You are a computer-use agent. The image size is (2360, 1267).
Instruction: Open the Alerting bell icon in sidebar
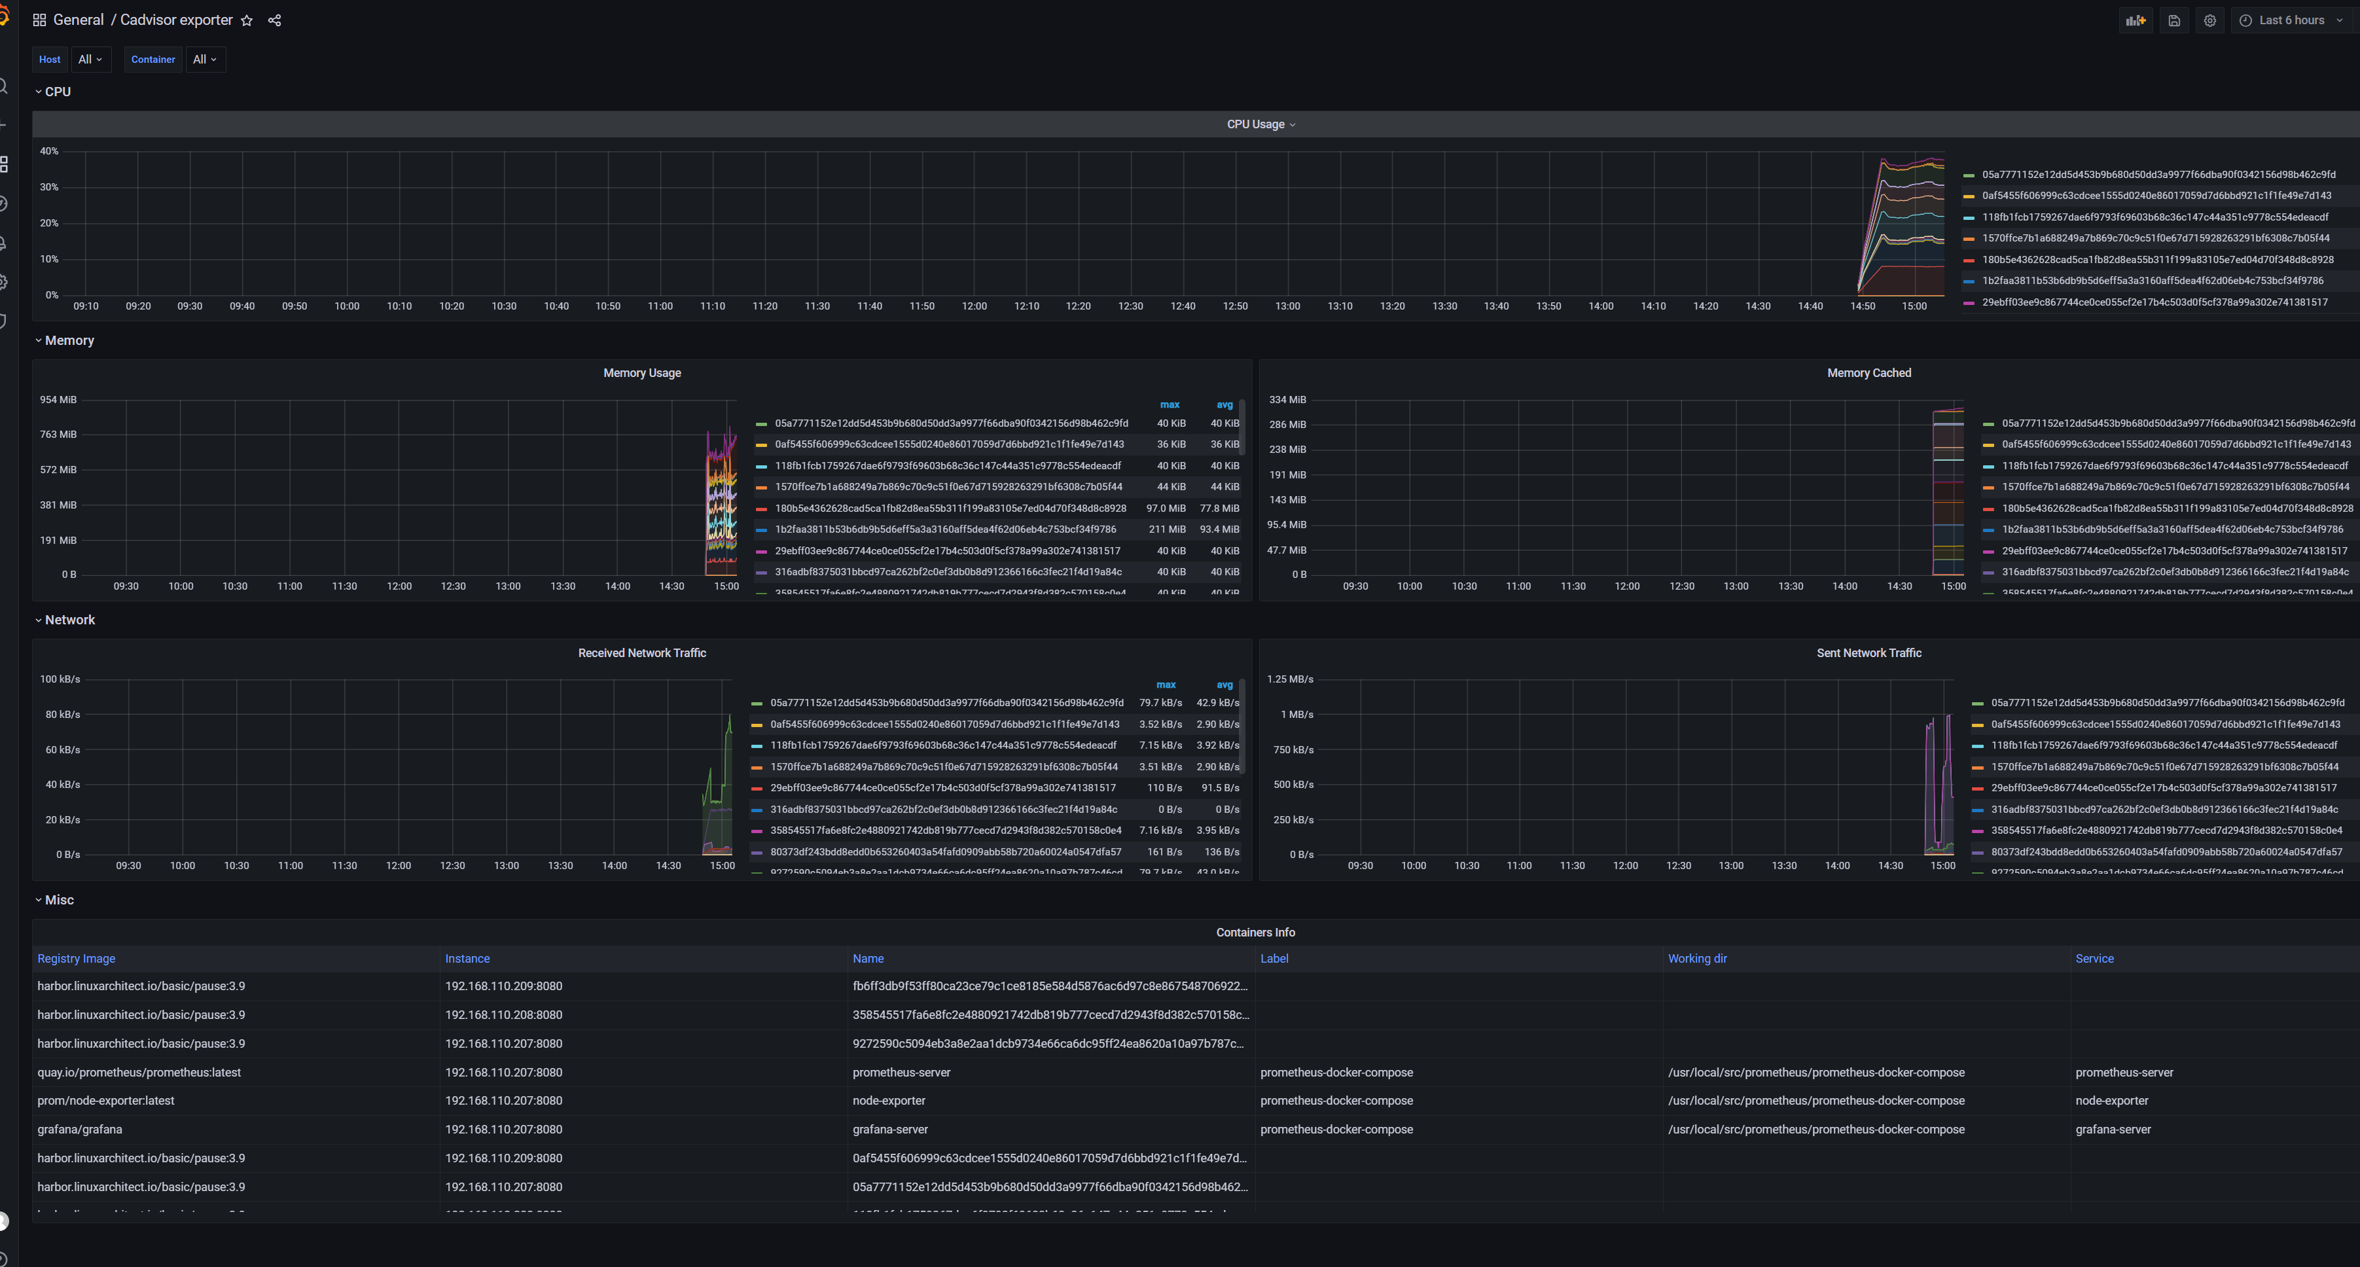pyautogui.click(x=3, y=243)
